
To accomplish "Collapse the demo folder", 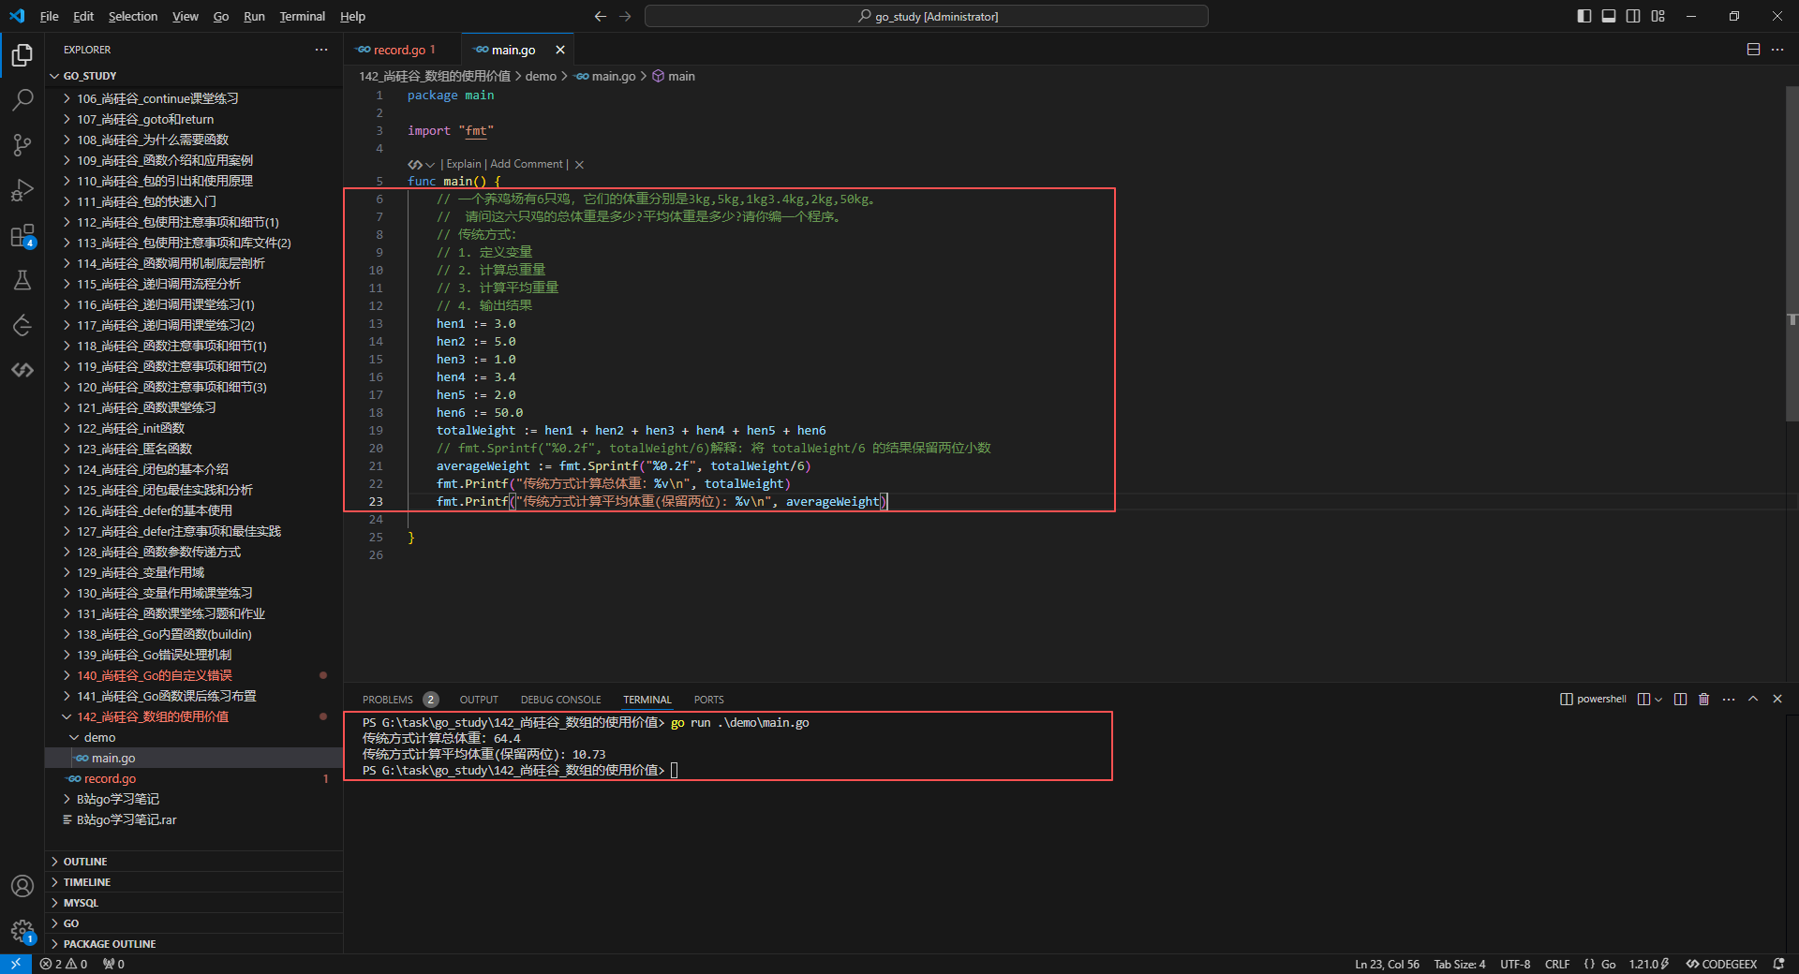I will click(x=194, y=737).
